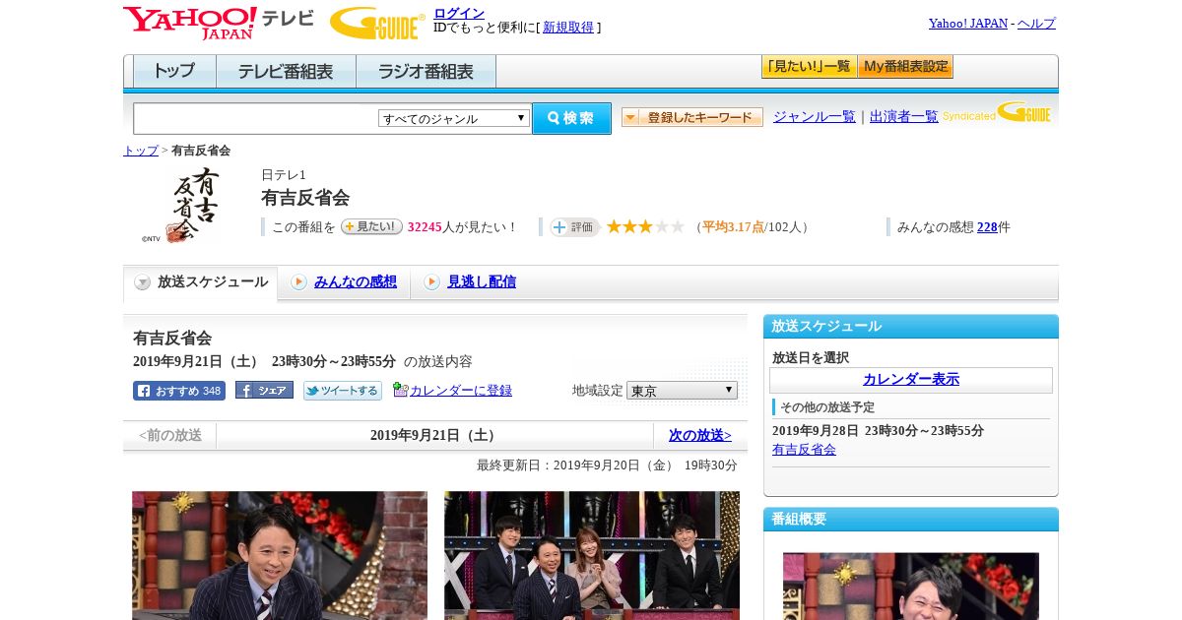Click the 評価 plus rating button
Screen dimensions: 1182x620
coord(574,227)
